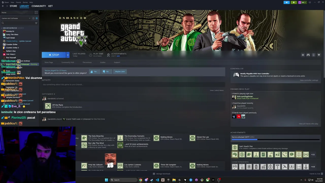Open the Off the Plane achievement icon
The image size is (325, 183).
click(48, 106)
